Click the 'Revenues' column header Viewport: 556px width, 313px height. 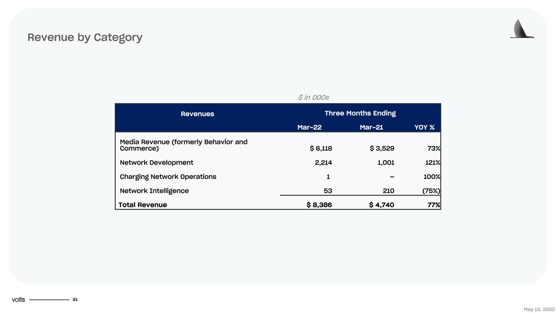[x=198, y=114]
